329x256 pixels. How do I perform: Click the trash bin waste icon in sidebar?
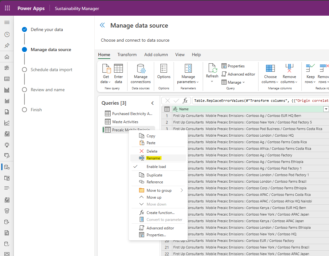[x=7, y=211]
